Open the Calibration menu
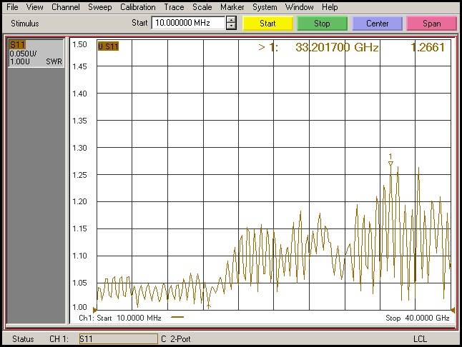Screen dimensions: 462x347 [x=137, y=7]
